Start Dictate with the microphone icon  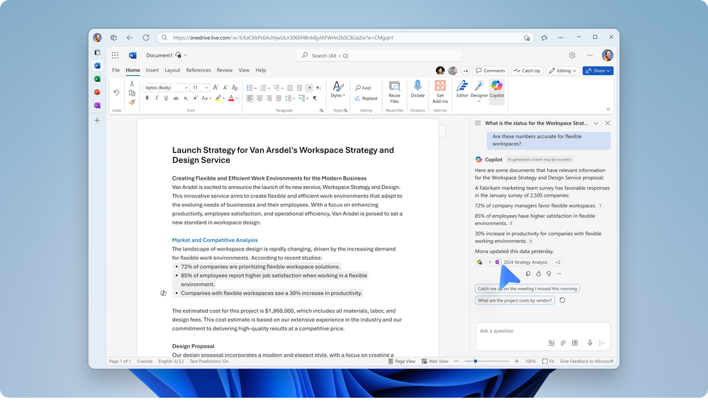pos(417,89)
